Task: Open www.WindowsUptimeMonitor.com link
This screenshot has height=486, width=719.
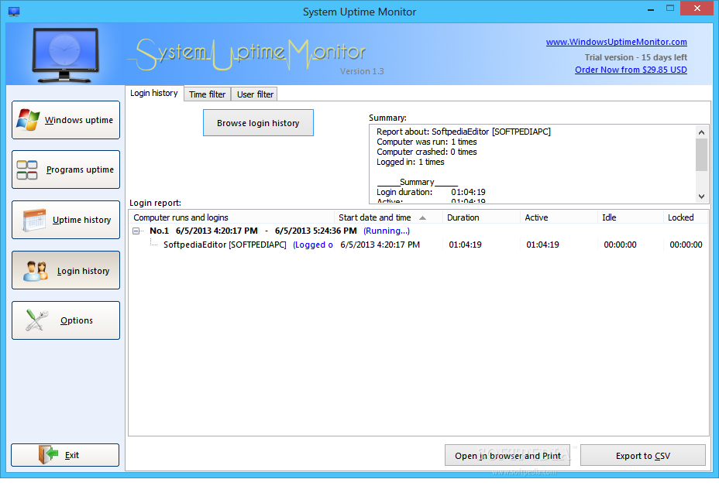Action: [616, 42]
